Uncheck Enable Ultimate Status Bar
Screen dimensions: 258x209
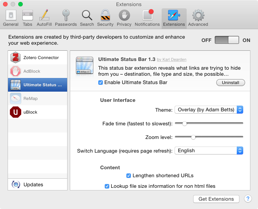click(x=101, y=83)
